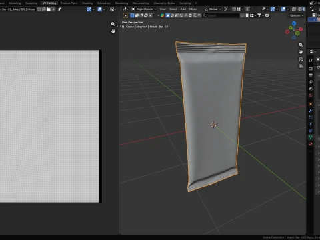320x240 pixels.
Task: Click the red X axis on navigation gizmo
Action: [x=301, y=29]
